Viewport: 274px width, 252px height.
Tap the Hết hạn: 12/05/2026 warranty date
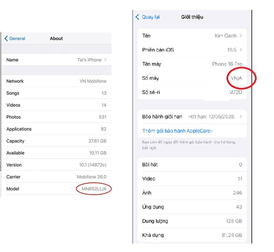pyautogui.click(x=211, y=116)
